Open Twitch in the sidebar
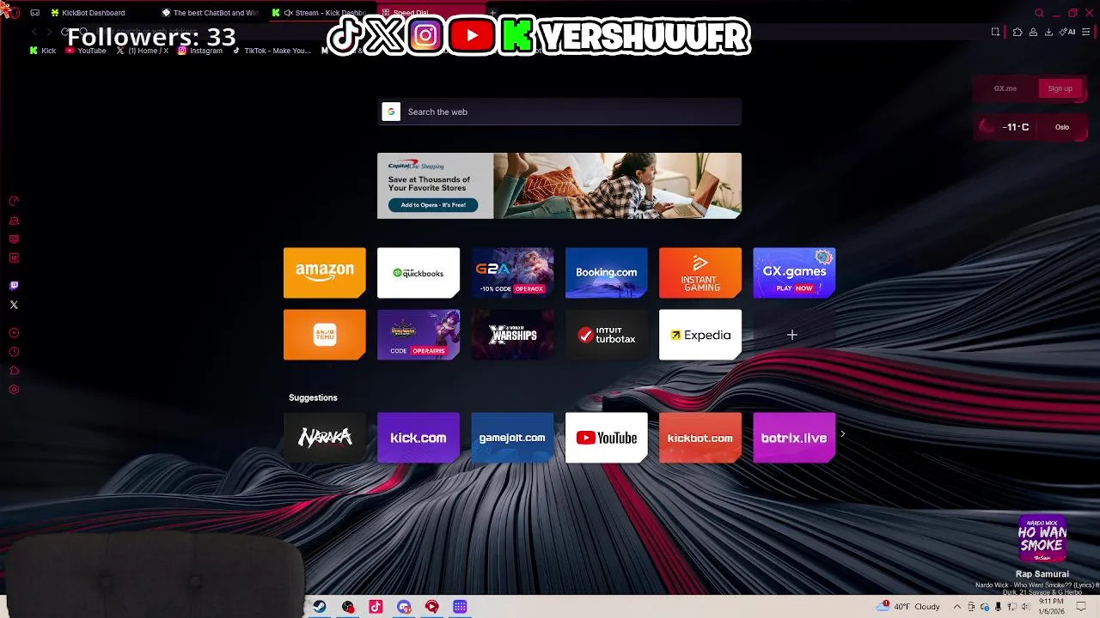 point(14,286)
